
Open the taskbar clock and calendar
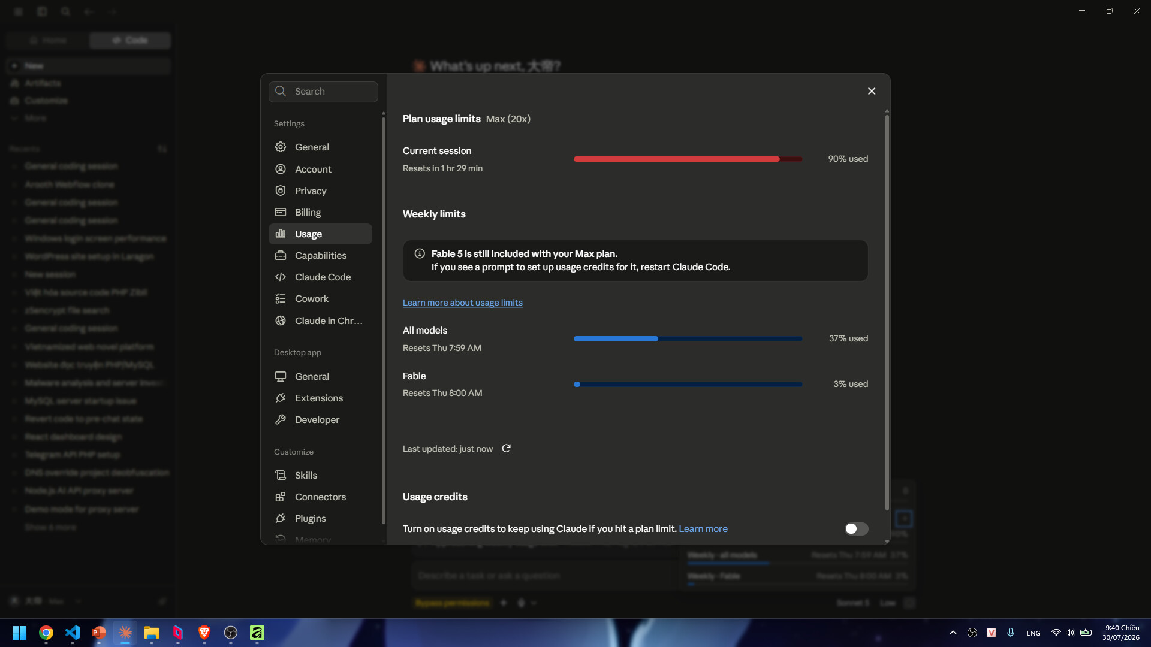pyautogui.click(x=1121, y=633)
